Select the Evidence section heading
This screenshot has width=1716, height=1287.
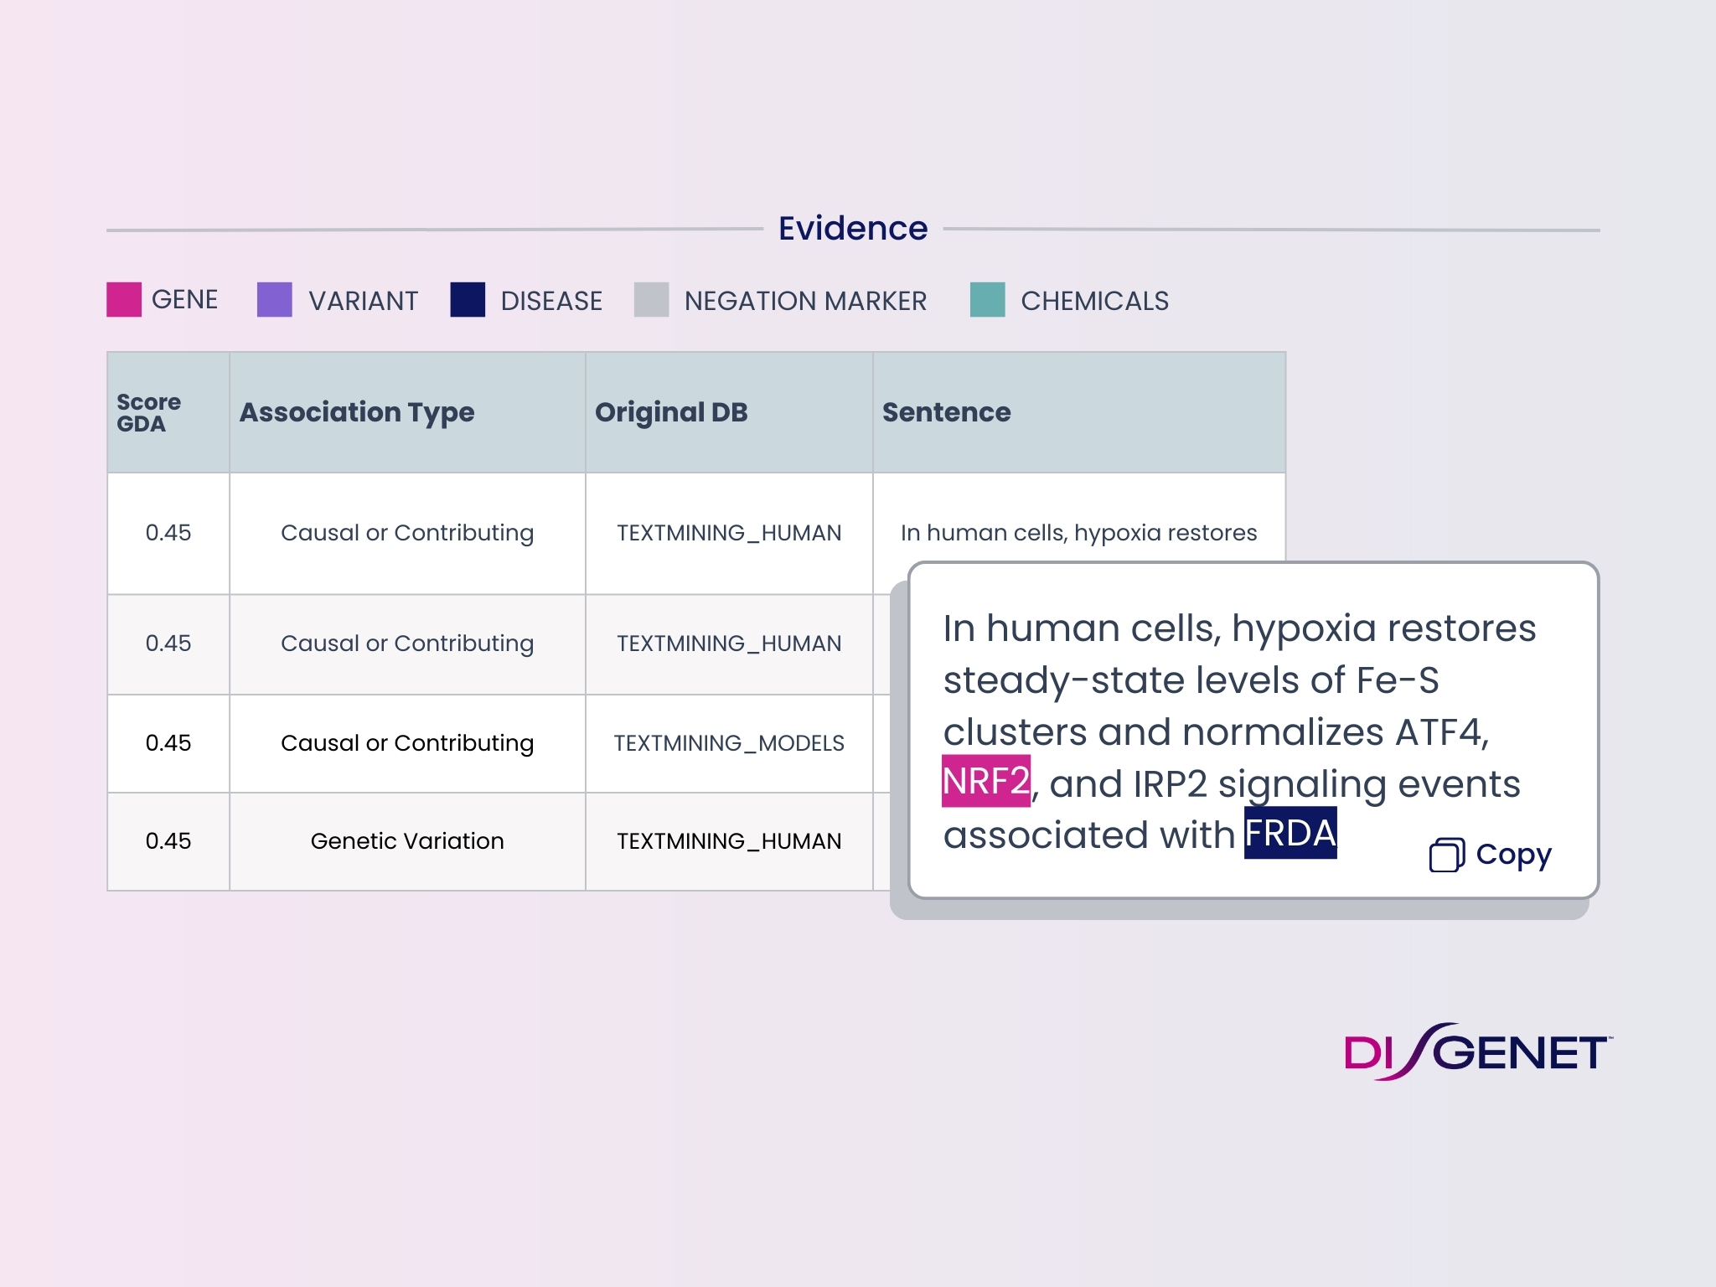pos(854,226)
